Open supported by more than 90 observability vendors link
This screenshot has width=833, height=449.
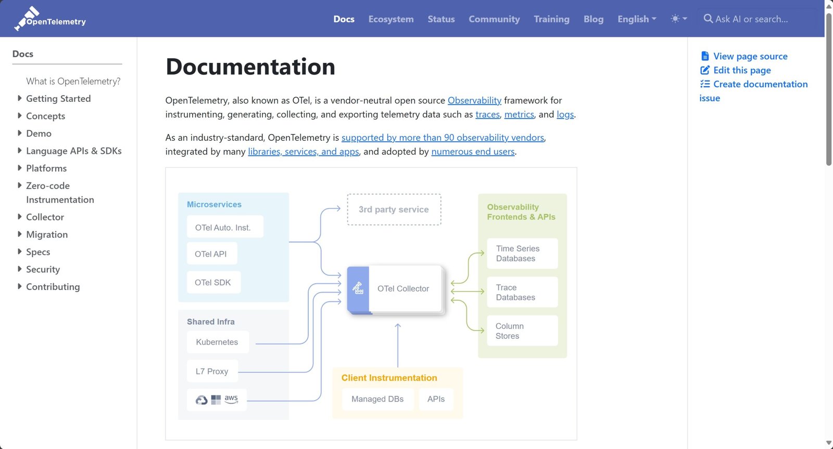pyautogui.click(x=443, y=138)
